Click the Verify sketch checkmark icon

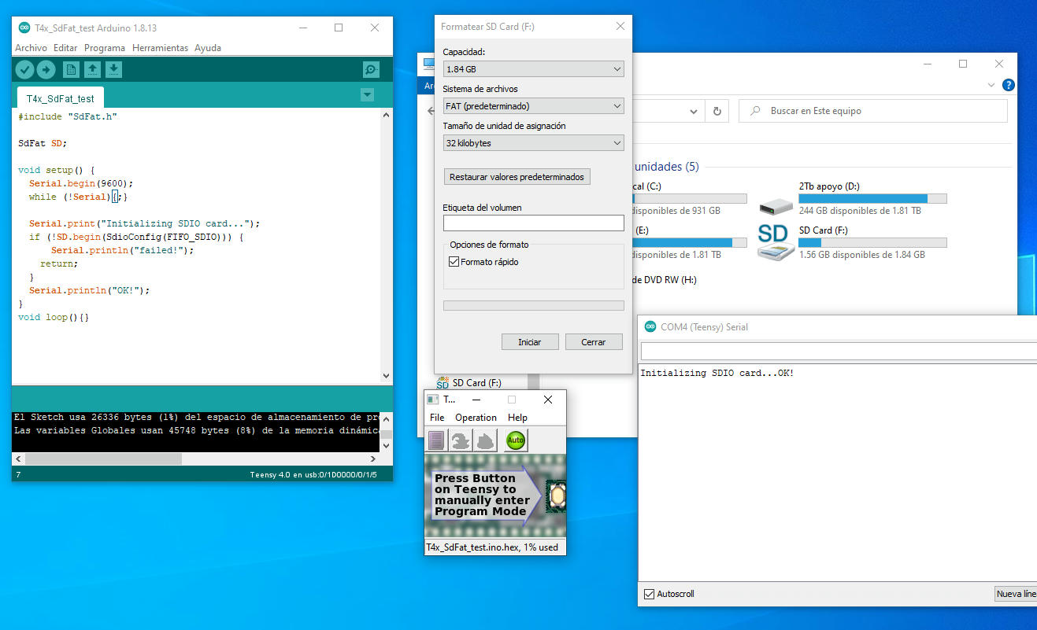pyautogui.click(x=24, y=70)
